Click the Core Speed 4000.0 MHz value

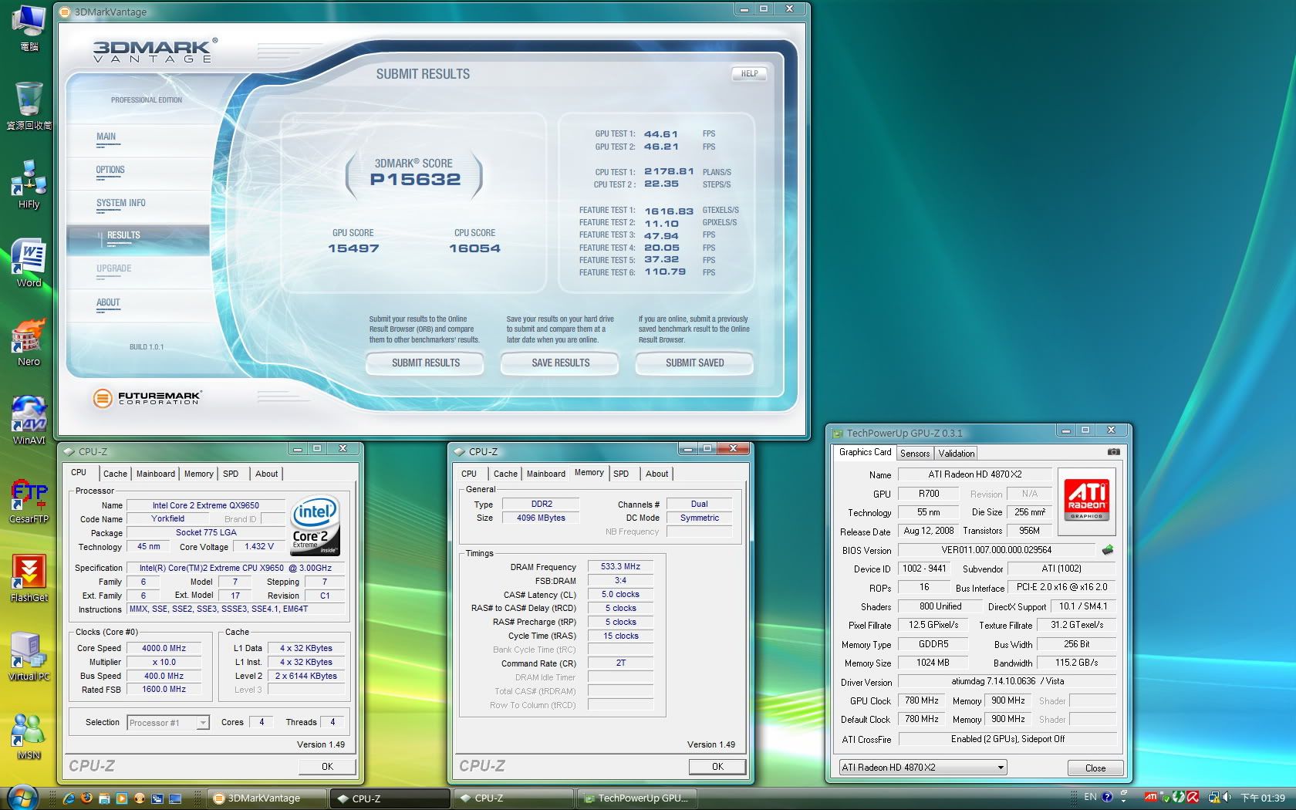click(x=164, y=649)
